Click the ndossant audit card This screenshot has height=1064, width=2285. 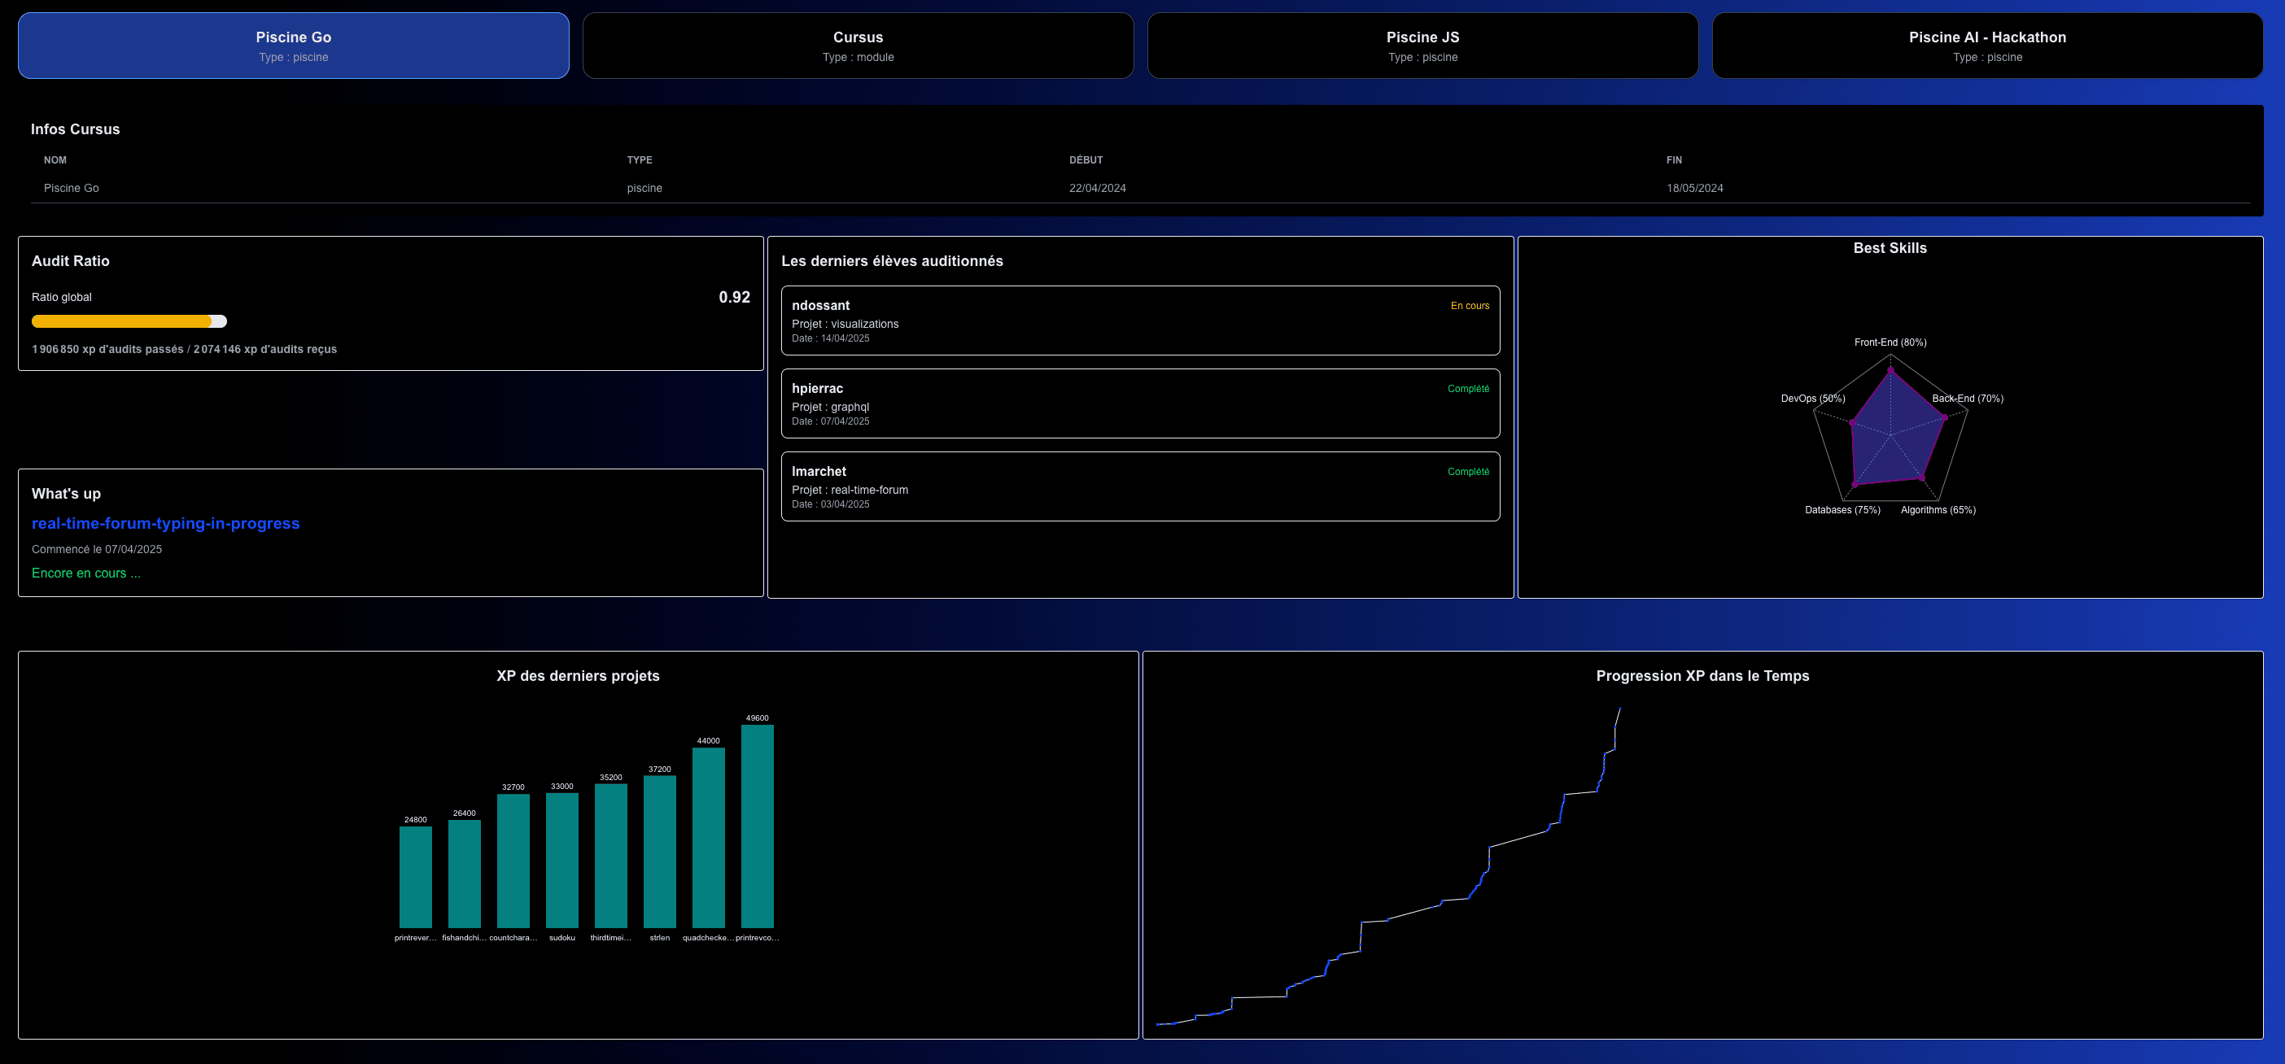[1141, 320]
